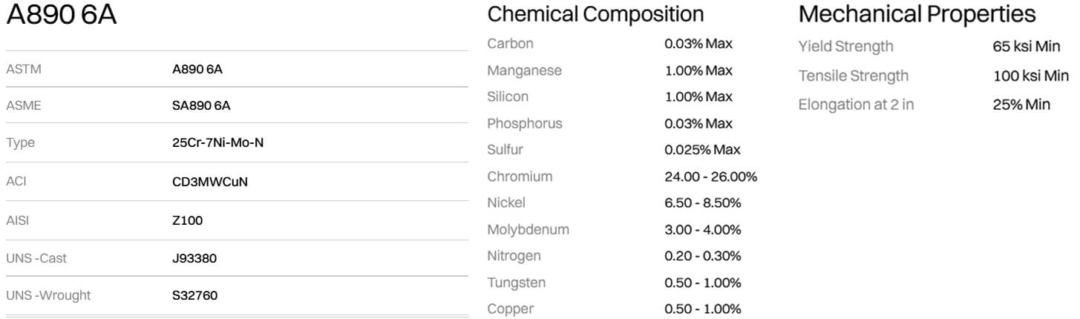The width and height of the screenshot is (1080, 319).
Task: Click the UNS-Cast number J93380
Action: tap(194, 258)
